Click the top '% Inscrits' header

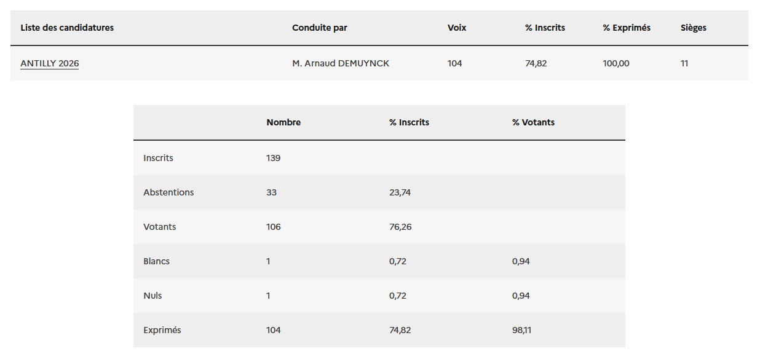(545, 28)
